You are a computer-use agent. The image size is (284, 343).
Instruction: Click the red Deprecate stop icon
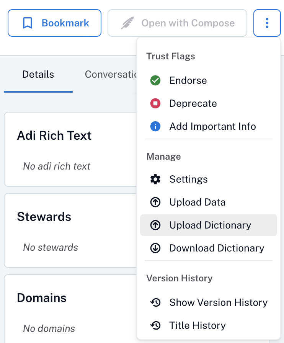(x=155, y=103)
